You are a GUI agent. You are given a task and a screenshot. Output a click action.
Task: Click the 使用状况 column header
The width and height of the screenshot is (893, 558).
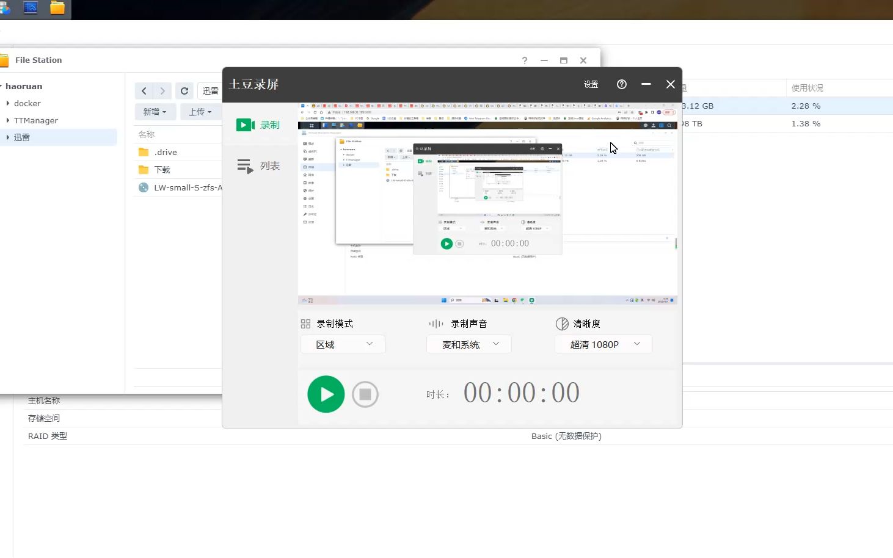click(807, 88)
